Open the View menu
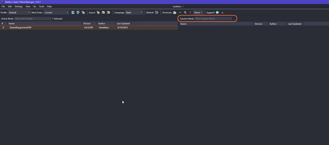The height and width of the screenshot is (145, 329). (28, 6)
